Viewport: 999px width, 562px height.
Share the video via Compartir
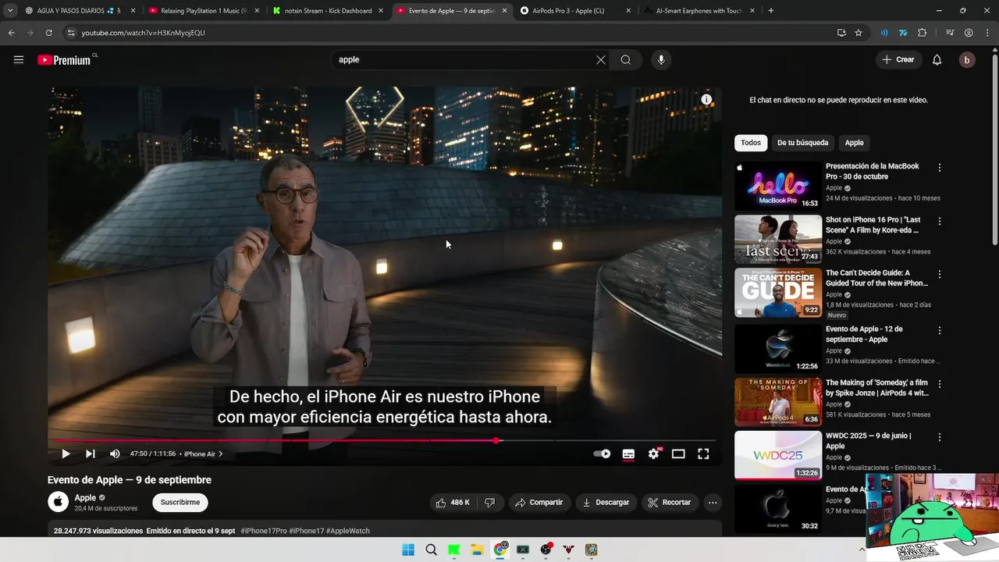point(539,503)
